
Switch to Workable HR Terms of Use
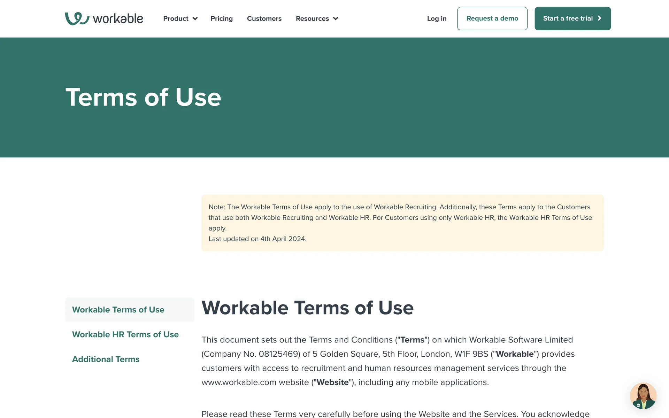pyautogui.click(x=125, y=334)
